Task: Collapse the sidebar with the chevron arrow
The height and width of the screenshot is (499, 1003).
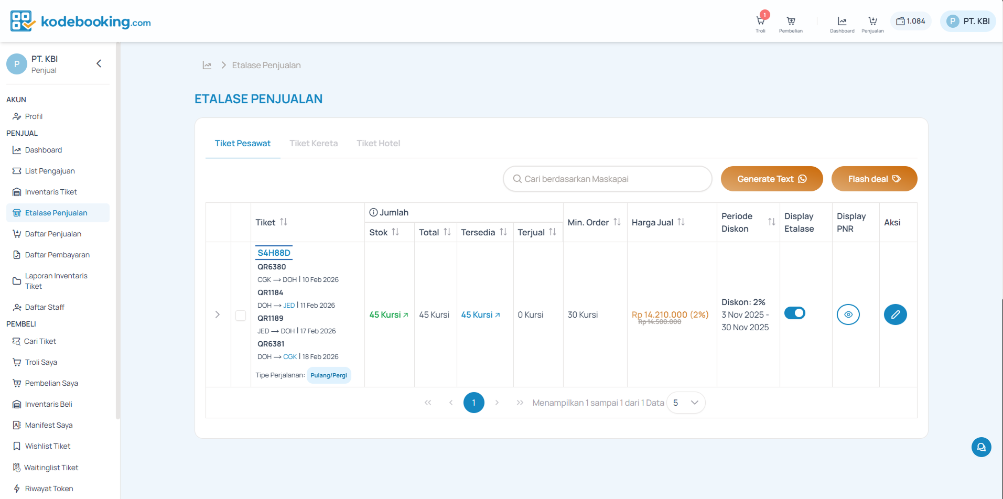Action: coord(99,63)
